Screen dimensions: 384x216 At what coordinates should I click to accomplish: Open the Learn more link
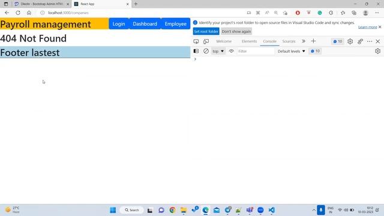[x=367, y=27]
